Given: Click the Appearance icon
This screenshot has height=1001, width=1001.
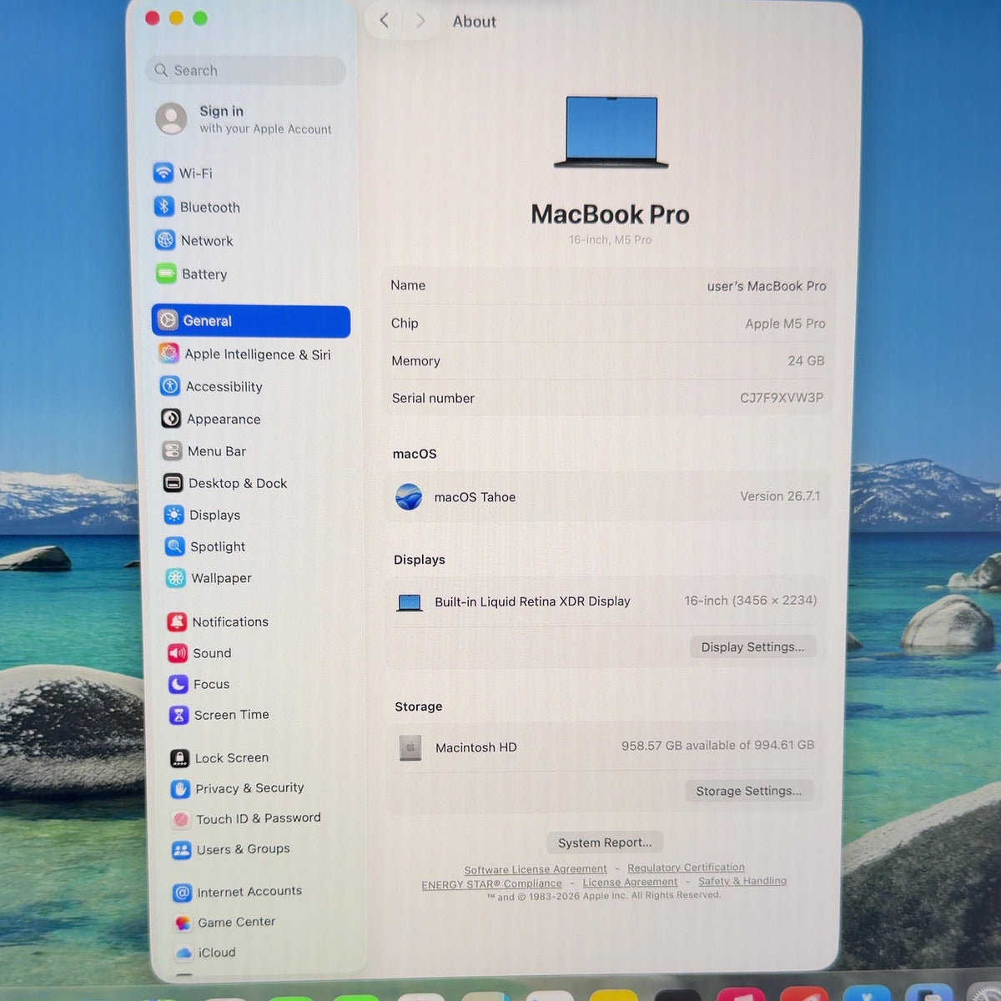Looking at the screenshot, I should 171,419.
